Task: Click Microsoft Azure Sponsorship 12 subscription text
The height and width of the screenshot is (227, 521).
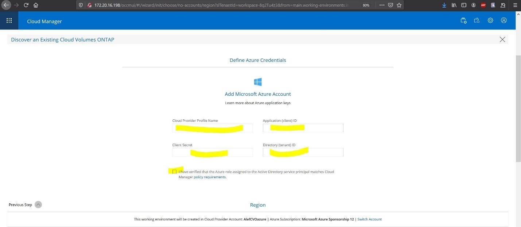Action: pyautogui.click(x=328, y=219)
